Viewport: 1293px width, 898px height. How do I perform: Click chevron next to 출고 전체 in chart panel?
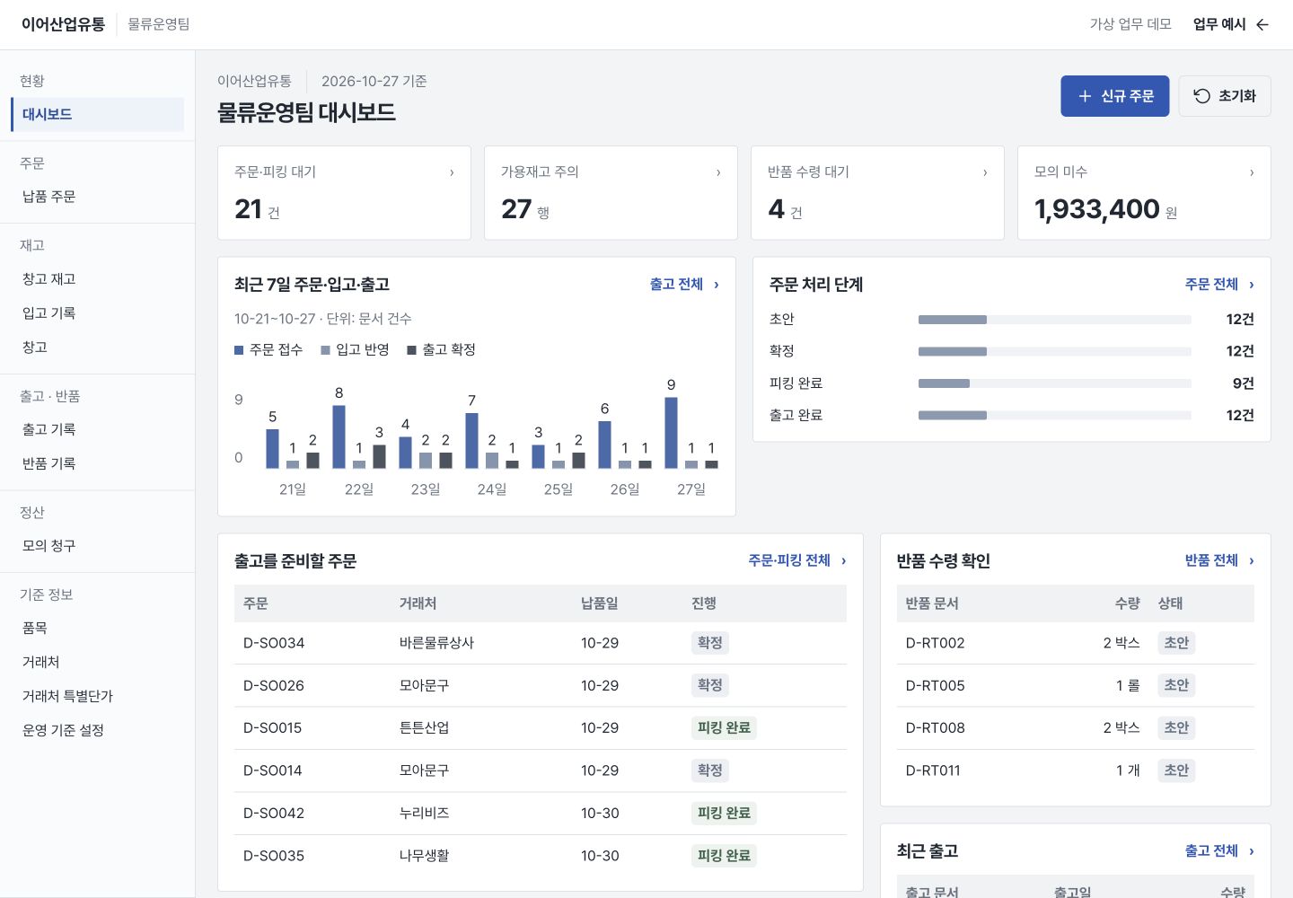(x=716, y=285)
